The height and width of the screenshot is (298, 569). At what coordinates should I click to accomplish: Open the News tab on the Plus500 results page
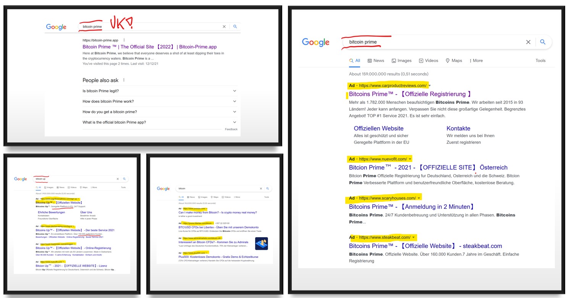point(191,197)
